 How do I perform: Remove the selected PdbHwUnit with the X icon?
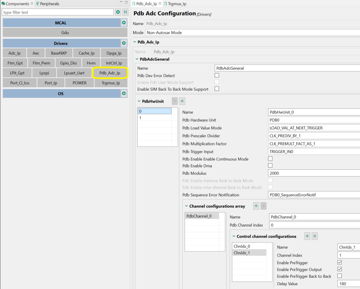(x=182, y=101)
